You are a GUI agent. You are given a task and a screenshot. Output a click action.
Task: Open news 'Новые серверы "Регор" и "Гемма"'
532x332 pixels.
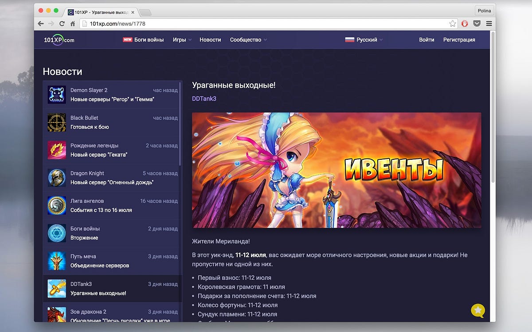(112, 99)
